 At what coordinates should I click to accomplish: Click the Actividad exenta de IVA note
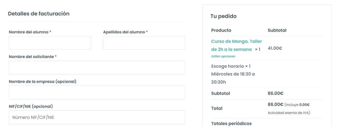point(289,113)
